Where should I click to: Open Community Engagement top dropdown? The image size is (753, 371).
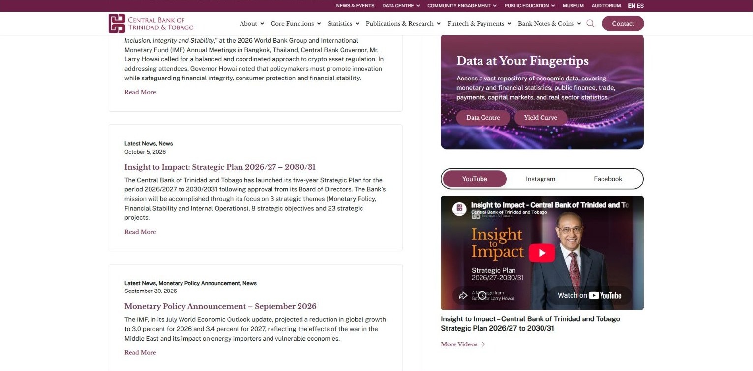point(462,6)
